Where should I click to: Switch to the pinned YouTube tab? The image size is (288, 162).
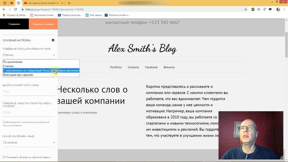tap(12, 3)
